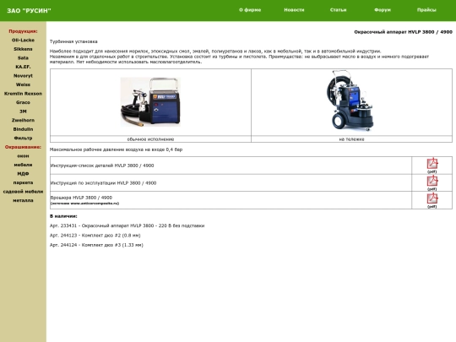Click the HVLP on cart photo
The width and height of the screenshot is (456, 342).
point(350,100)
